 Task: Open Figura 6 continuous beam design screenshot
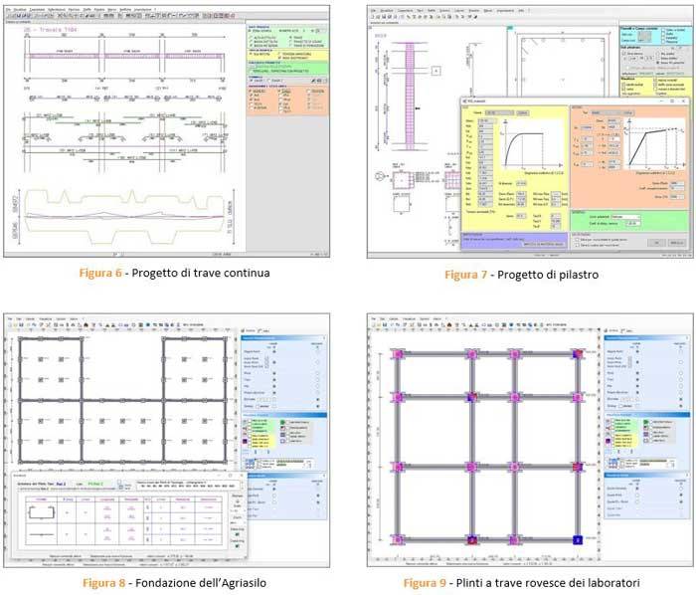[x=167, y=131]
